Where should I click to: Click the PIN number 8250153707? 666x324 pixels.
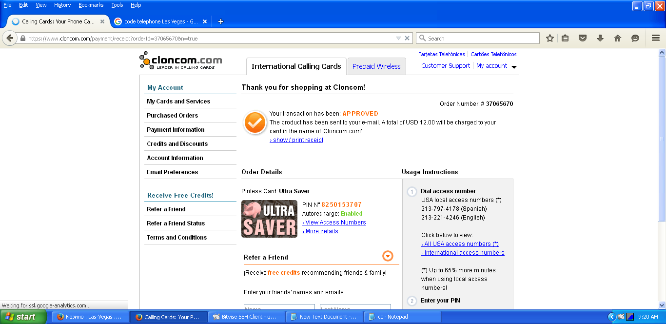(341, 204)
